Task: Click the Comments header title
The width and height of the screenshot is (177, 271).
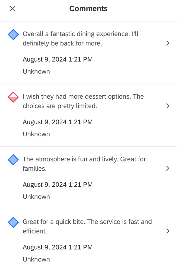Action: coord(88,9)
